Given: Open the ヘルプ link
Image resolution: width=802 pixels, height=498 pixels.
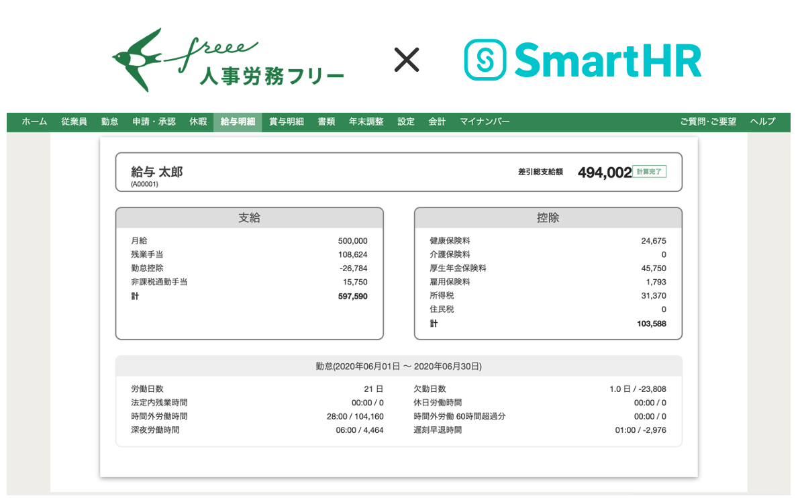Looking at the screenshot, I should click(762, 122).
